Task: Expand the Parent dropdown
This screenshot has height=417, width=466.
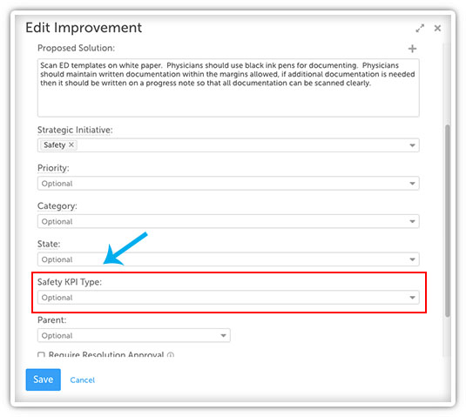Action: tap(134, 335)
